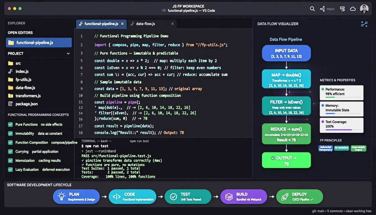This screenshot has height=215, width=376.
Task: Toggle the Lazy Evaluation checkbox
Action: (10, 170)
